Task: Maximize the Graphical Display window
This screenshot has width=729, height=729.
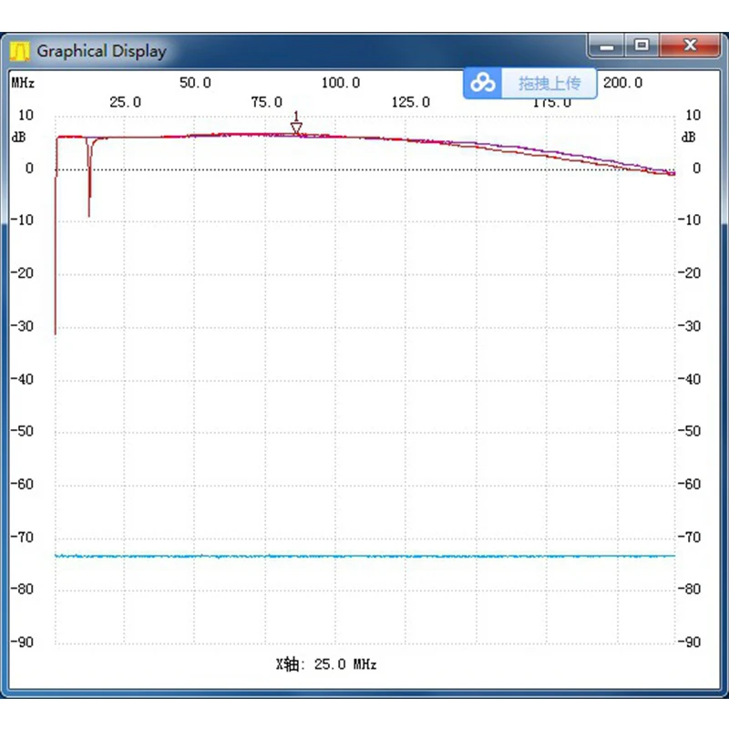Action: pyautogui.click(x=642, y=46)
